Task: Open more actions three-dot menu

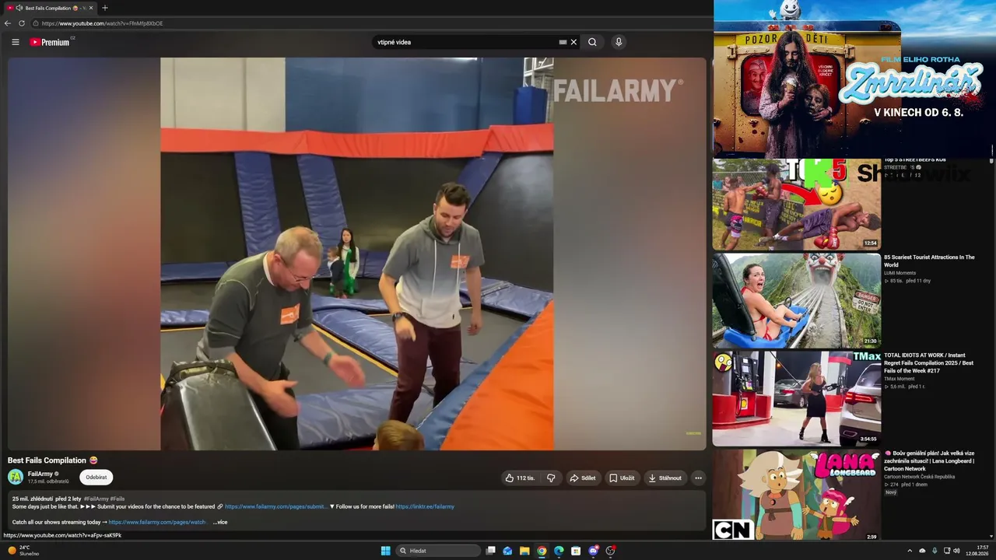Action: coord(698,478)
